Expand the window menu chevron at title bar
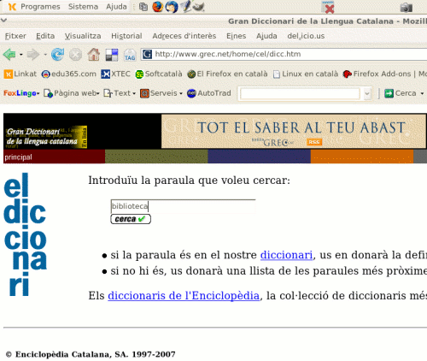This screenshot has height=361, width=427. pyautogui.click(x=3, y=21)
